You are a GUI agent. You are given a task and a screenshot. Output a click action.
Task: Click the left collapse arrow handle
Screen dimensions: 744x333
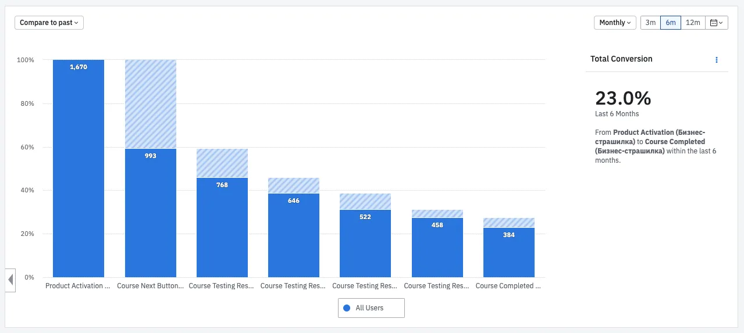coord(10,280)
